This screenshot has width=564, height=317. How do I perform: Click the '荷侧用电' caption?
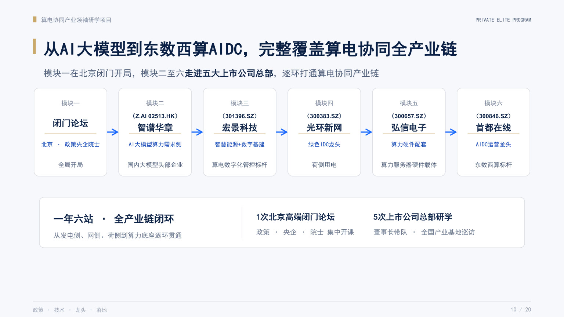click(324, 165)
